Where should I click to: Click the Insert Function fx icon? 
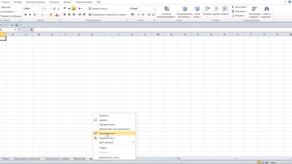coord(31,30)
